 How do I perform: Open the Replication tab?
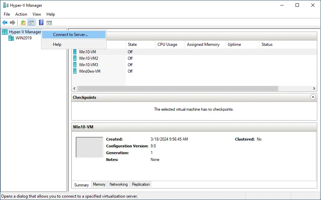click(x=141, y=184)
